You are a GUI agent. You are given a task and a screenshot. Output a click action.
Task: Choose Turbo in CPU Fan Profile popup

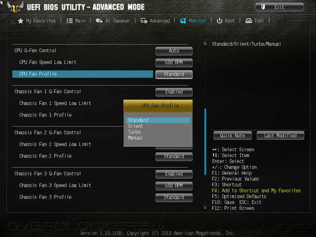pos(158,132)
